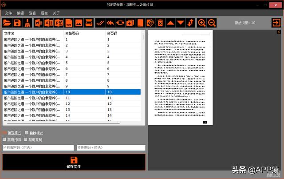The height and width of the screenshot is (179, 284).
Task: Focus the 打开密码 input field
Action: (x=111, y=147)
